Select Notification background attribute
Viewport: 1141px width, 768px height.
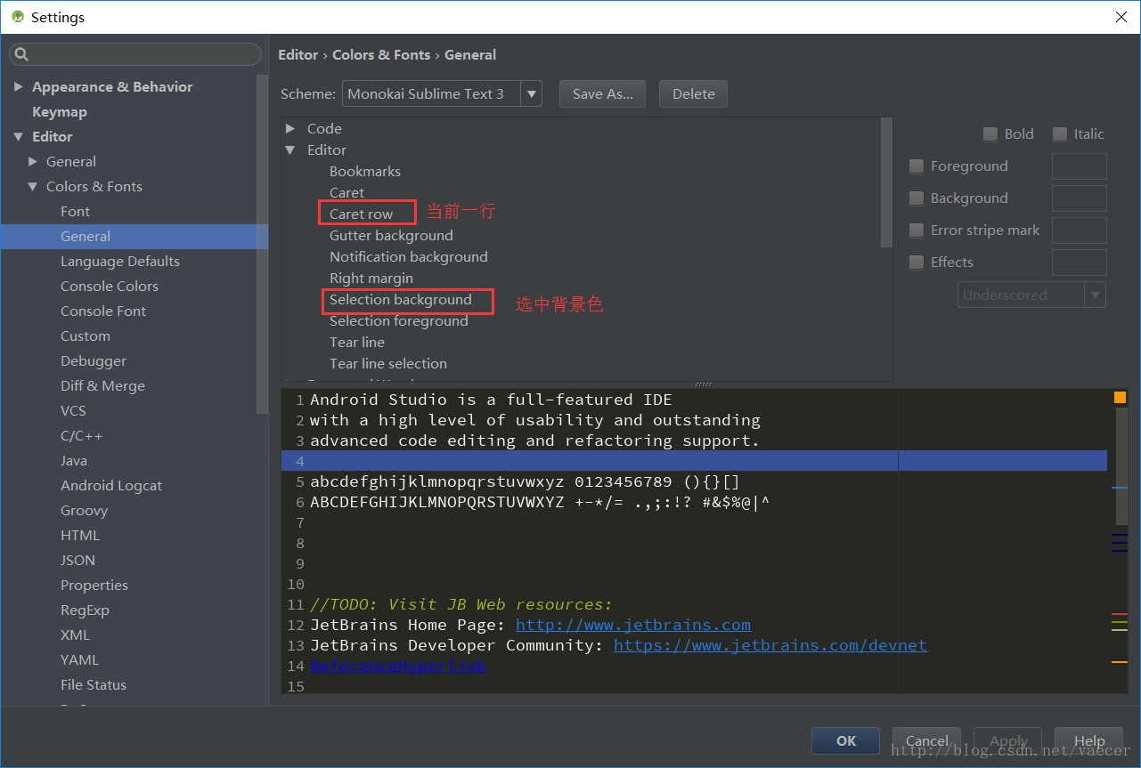pos(409,256)
